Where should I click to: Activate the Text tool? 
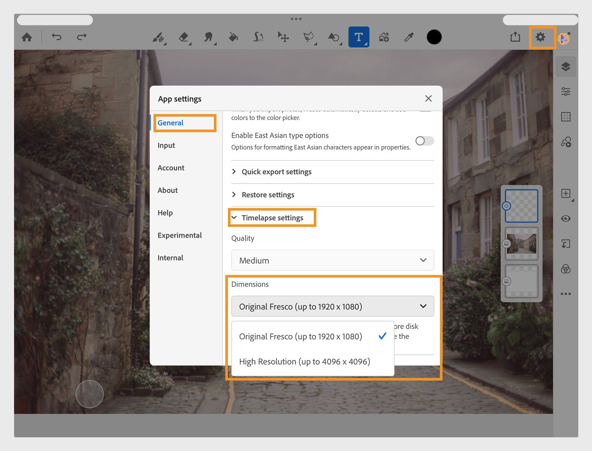point(359,37)
